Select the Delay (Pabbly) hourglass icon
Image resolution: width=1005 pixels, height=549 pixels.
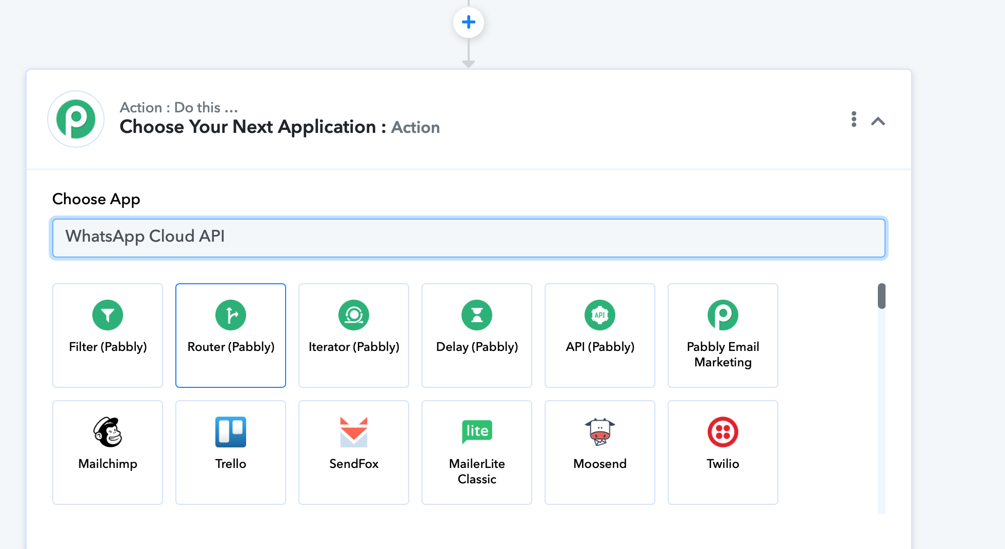tap(477, 315)
